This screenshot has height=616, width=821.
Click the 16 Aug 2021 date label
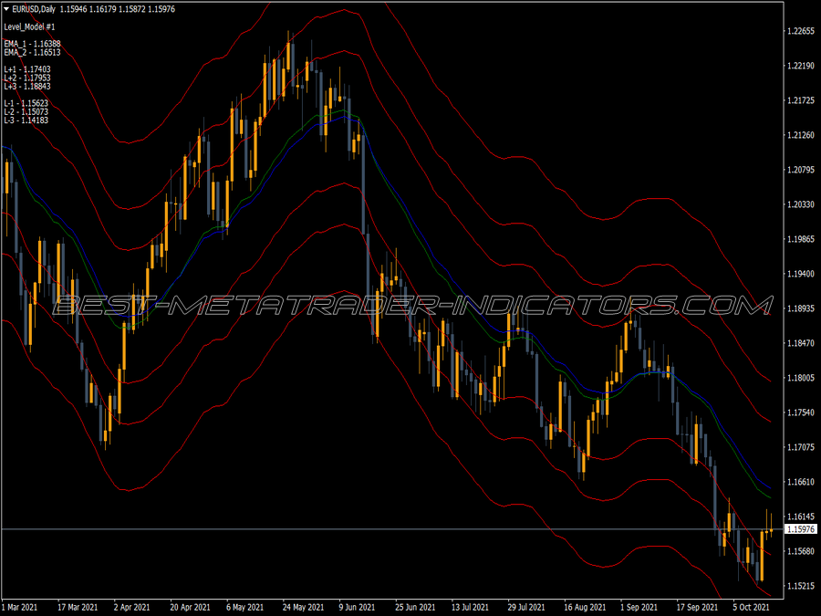click(585, 608)
